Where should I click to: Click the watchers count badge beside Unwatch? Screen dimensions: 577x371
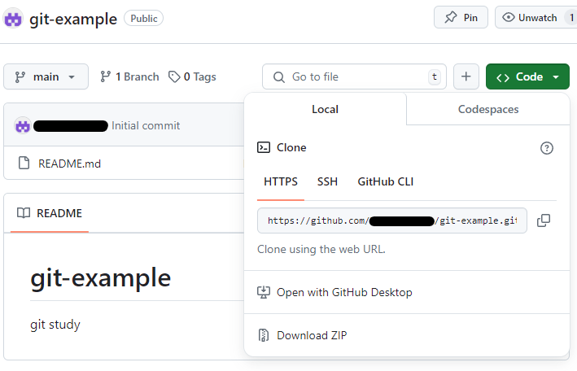tap(571, 18)
